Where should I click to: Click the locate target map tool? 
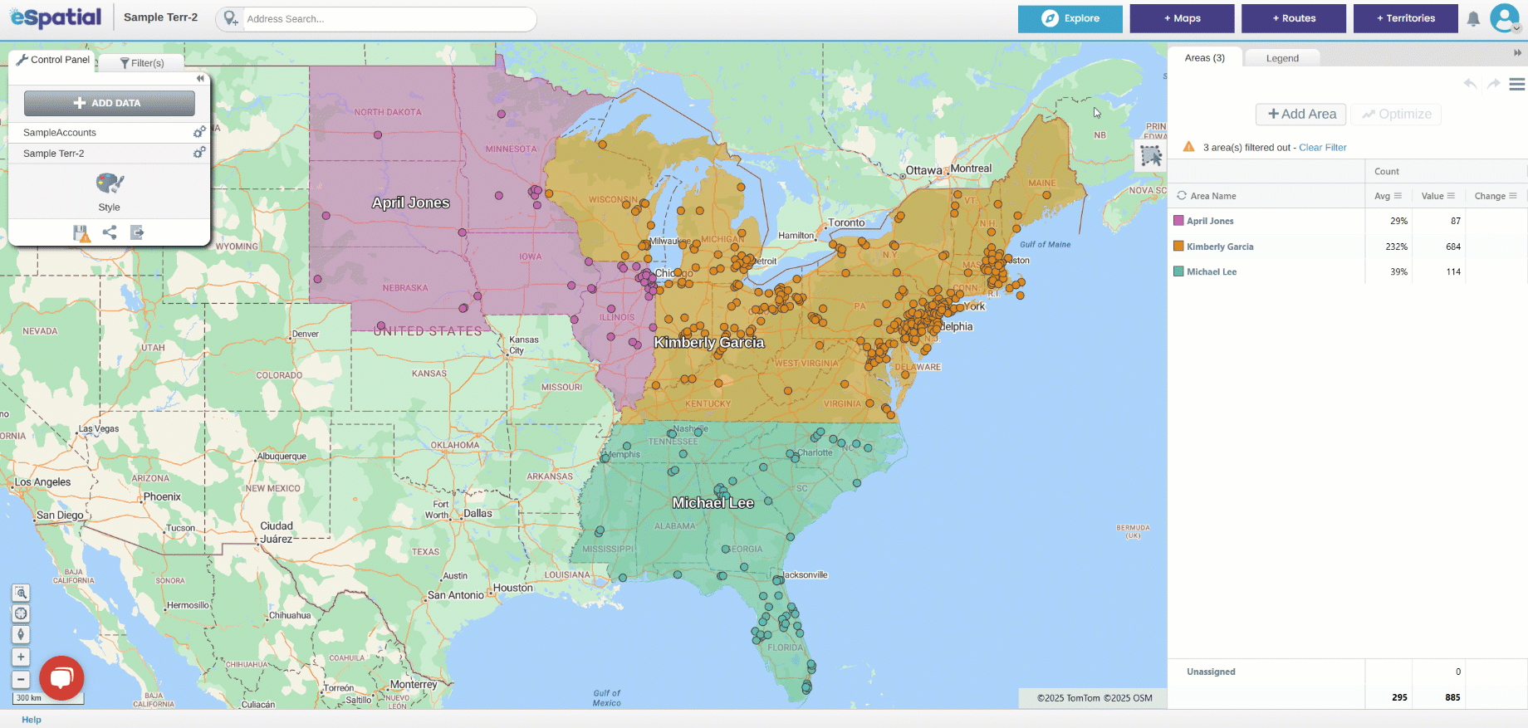pyautogui.click(x=21, y=613)
